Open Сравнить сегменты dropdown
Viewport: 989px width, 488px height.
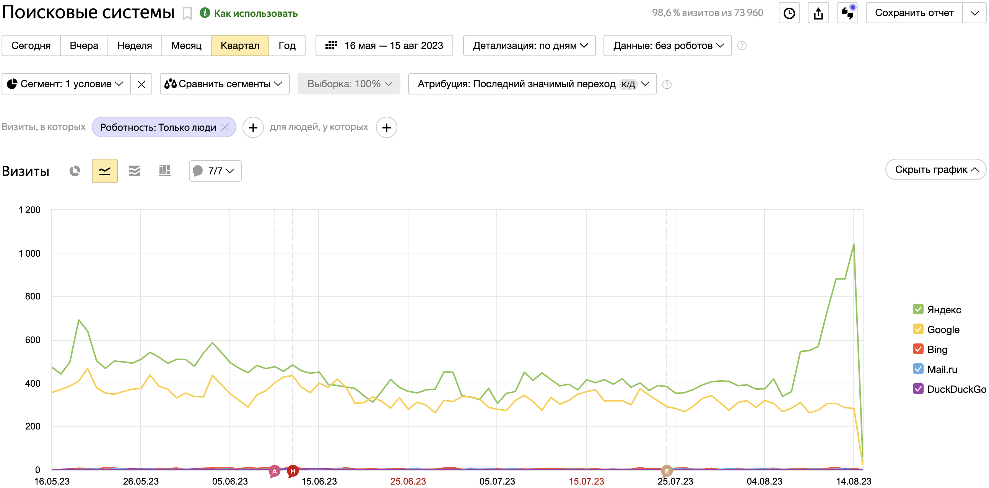[x=224, y=84]
